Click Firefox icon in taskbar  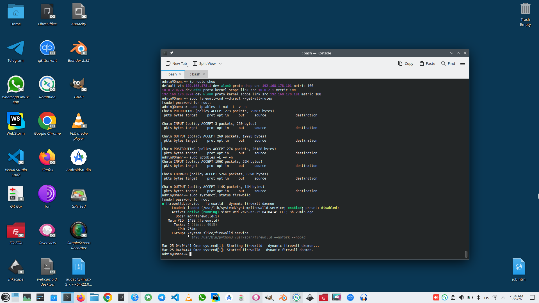pyautogui.click(x=81, y=297)
